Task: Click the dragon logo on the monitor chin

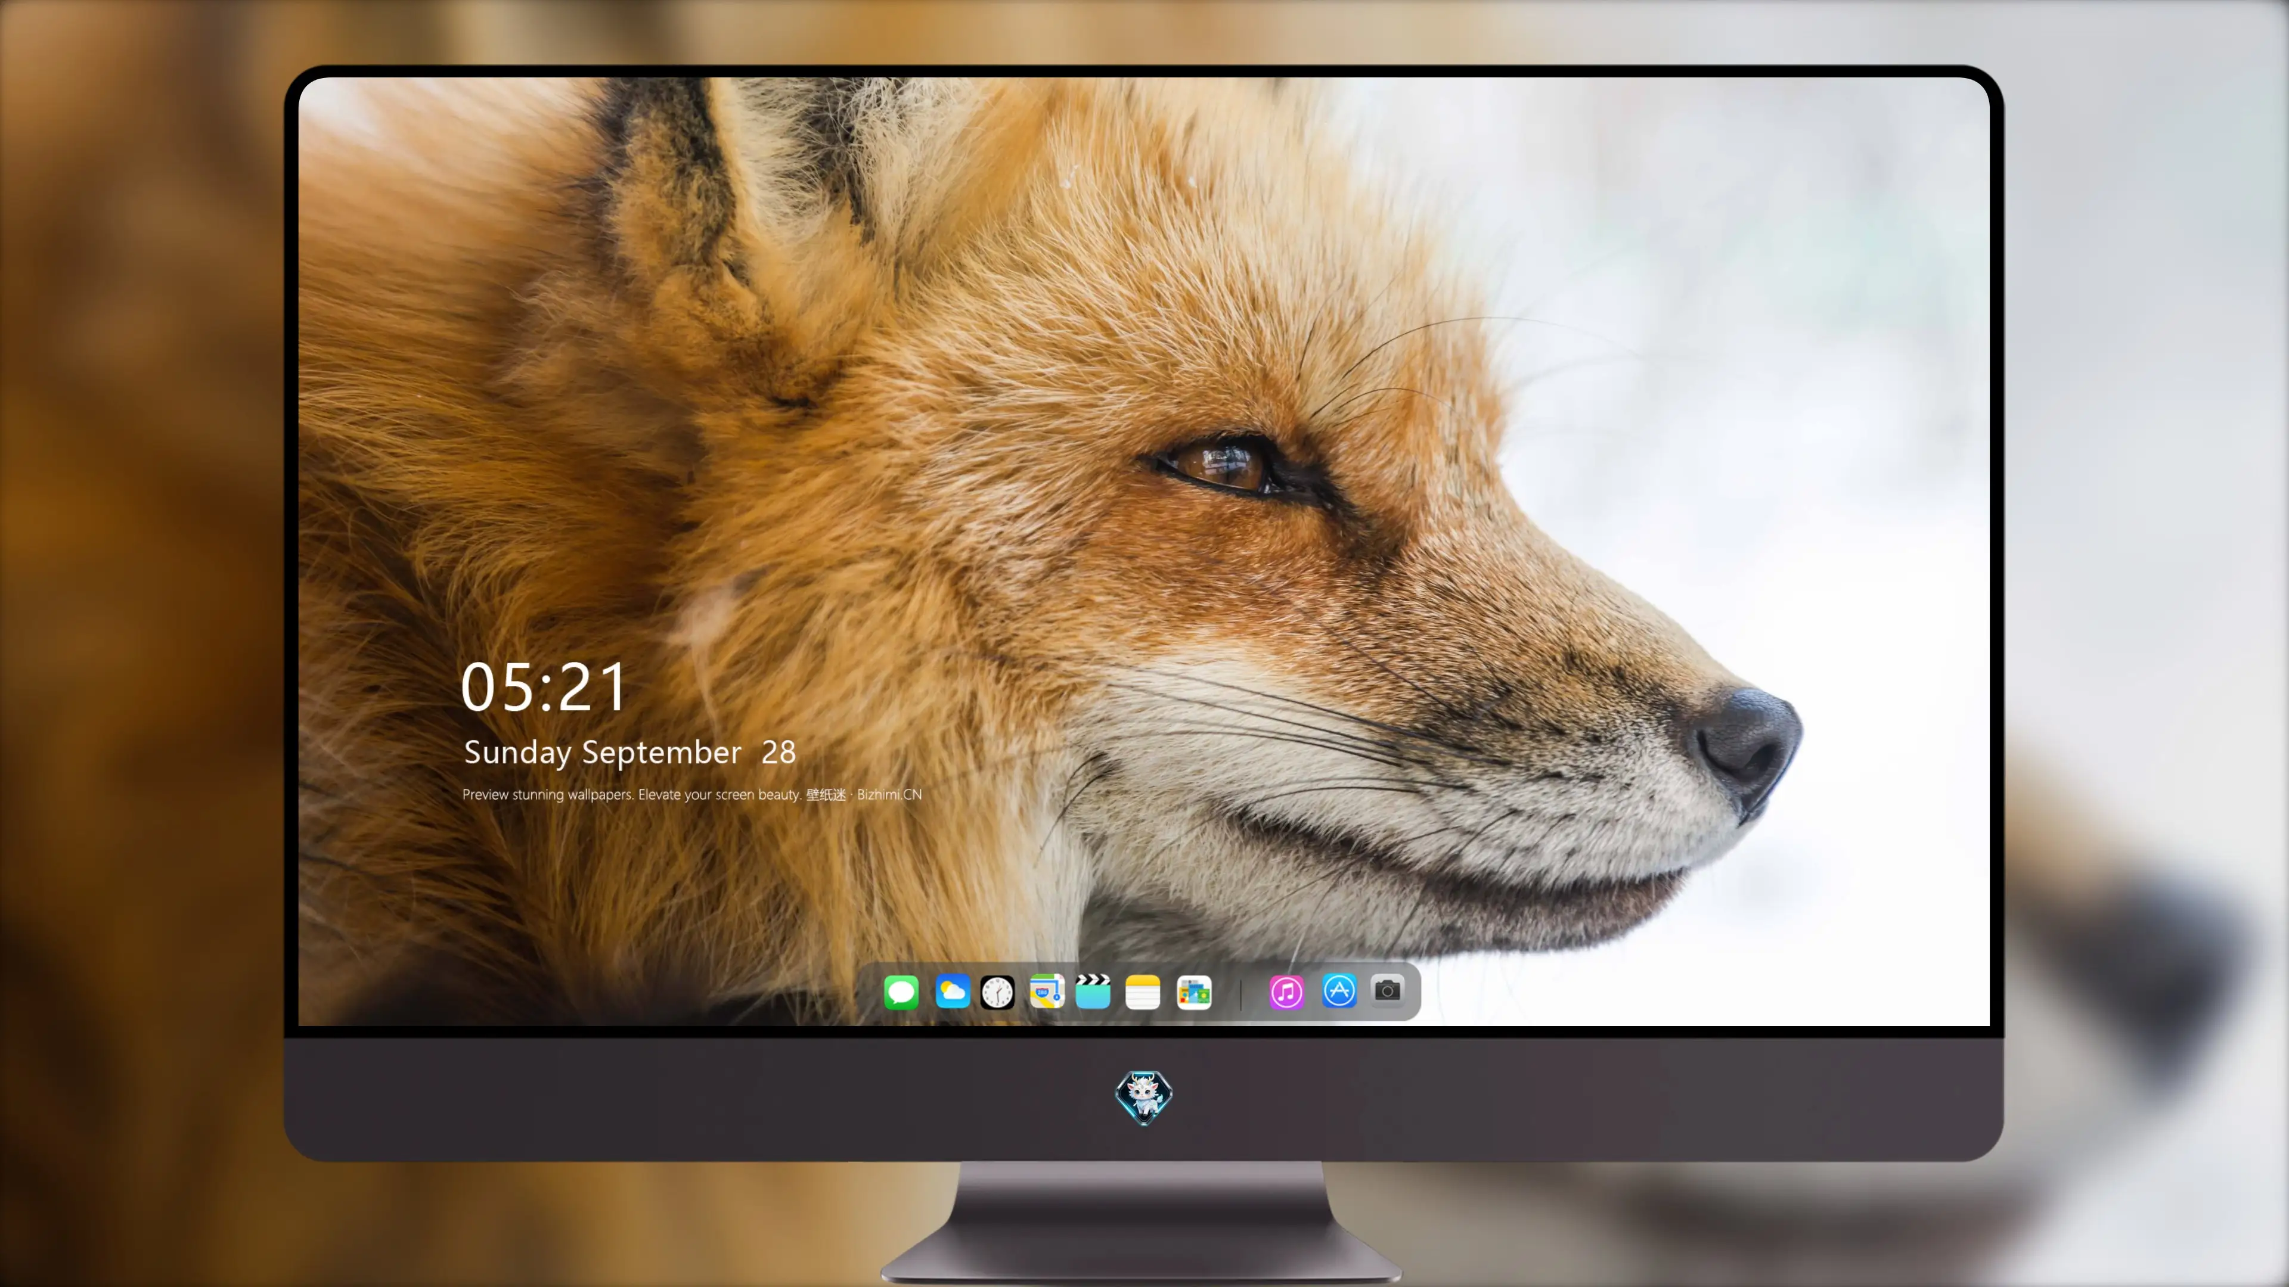Action: pyautogui.click(x=1144, y=1098)
